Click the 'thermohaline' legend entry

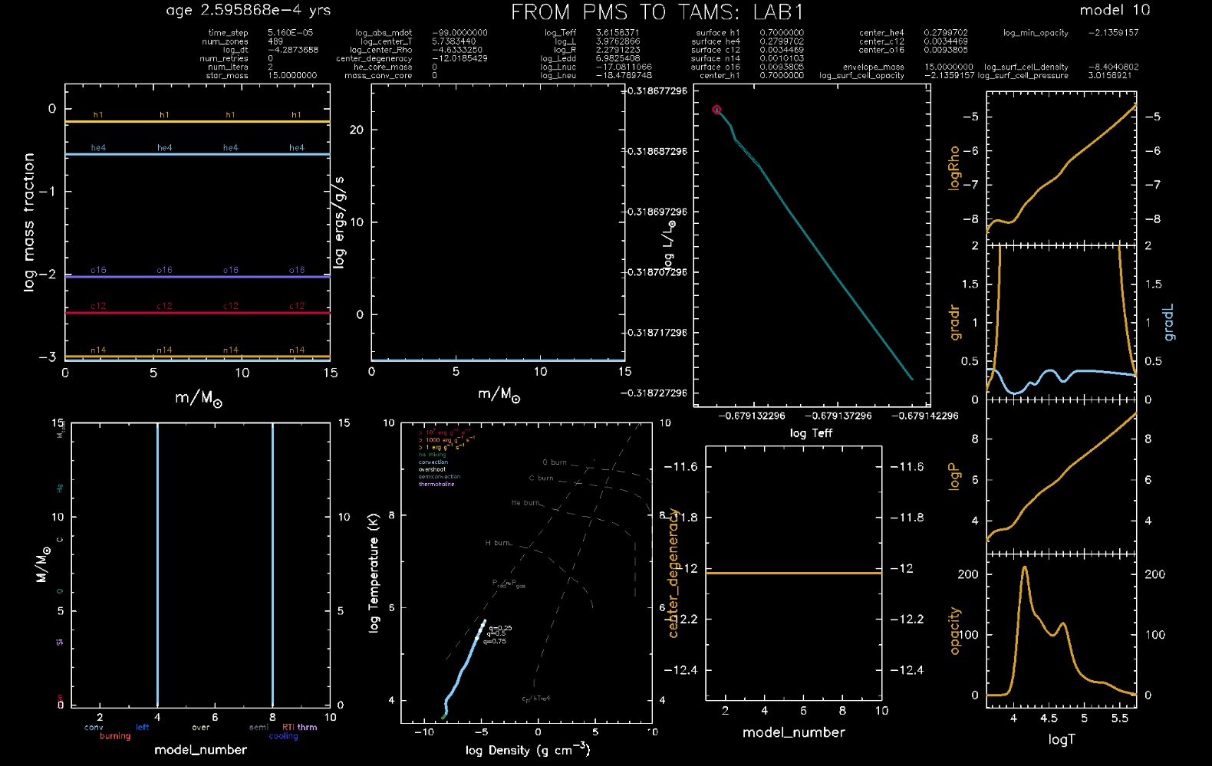coord(436,485)
